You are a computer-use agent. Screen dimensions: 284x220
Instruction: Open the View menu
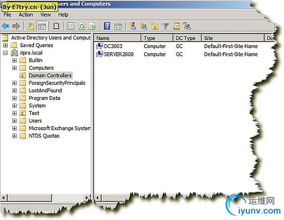point(45,15)
